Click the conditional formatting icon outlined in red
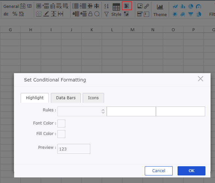Viewport: 215px width, 183px height. 127,6
